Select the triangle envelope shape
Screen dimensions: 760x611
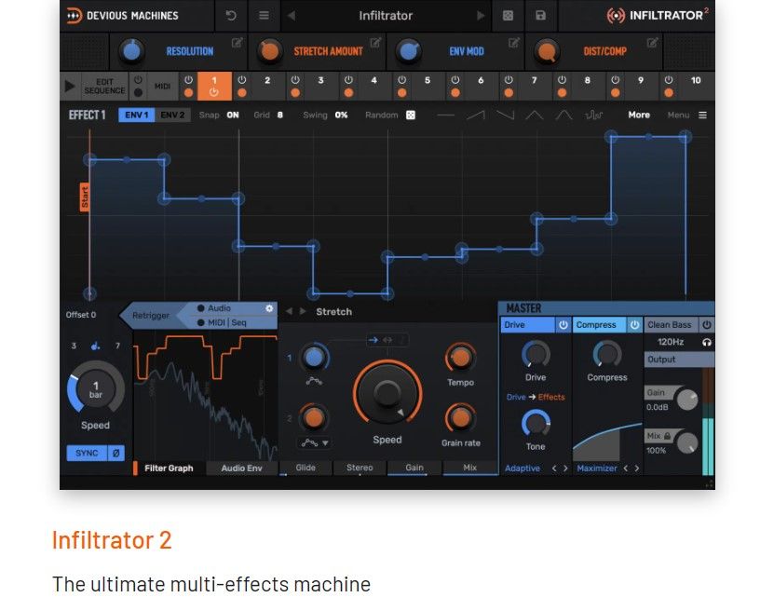click(534, 115)
